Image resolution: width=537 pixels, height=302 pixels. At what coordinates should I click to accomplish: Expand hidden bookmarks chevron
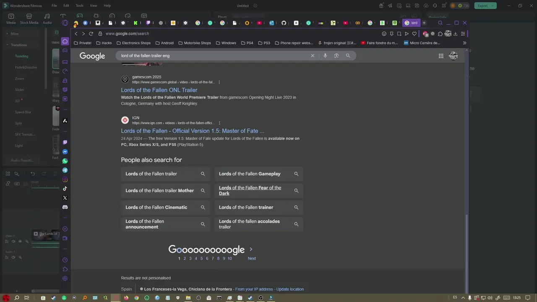tap(464, 43)
